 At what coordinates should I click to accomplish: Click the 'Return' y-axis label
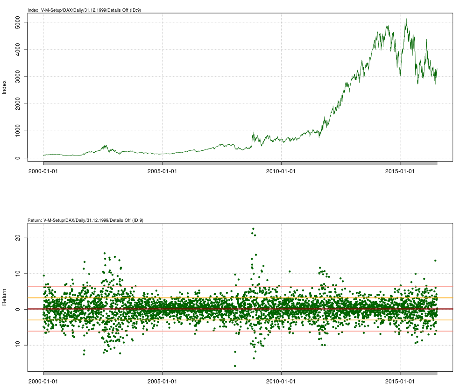point(4,297)
